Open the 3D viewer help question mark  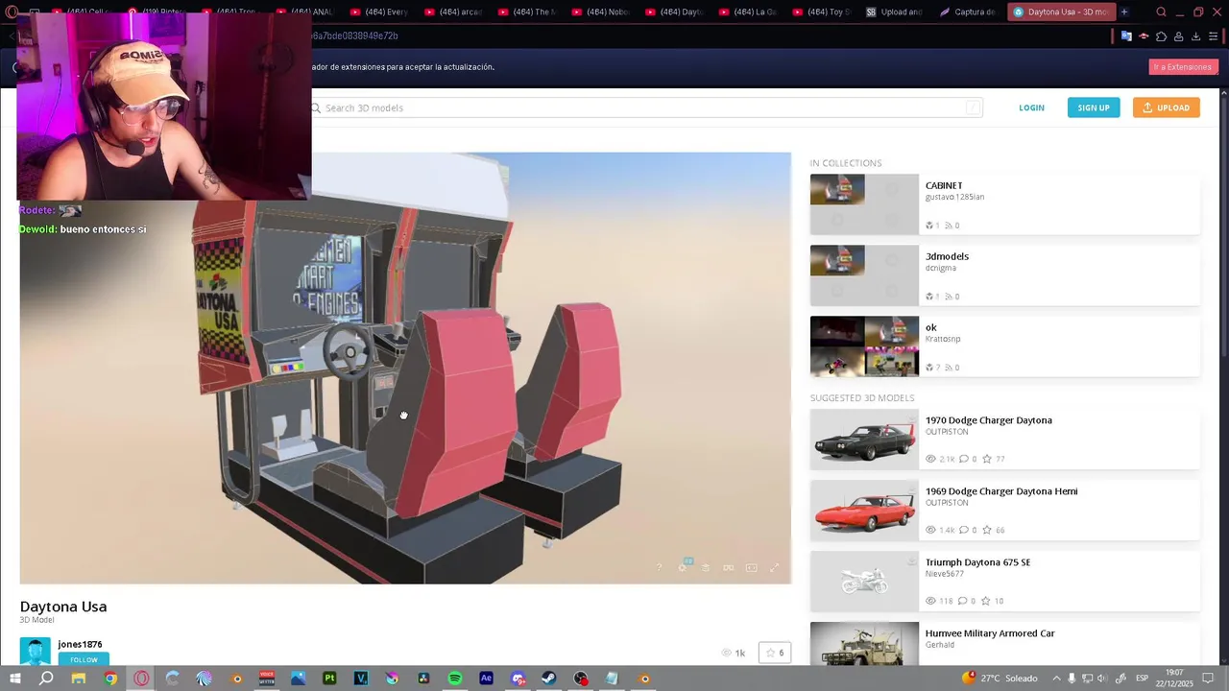(659, 568)
